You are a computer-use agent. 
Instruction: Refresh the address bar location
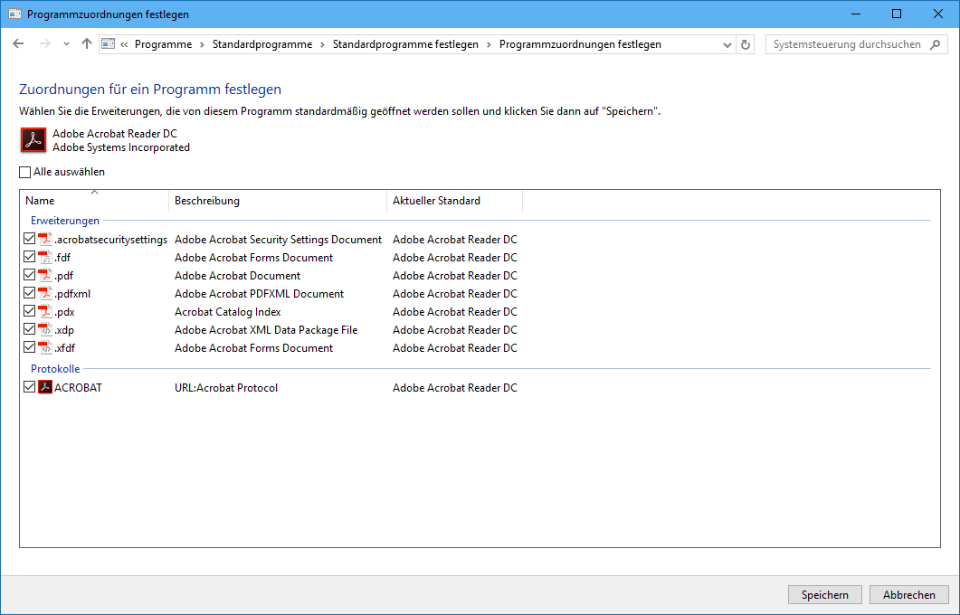click(745, 44)
